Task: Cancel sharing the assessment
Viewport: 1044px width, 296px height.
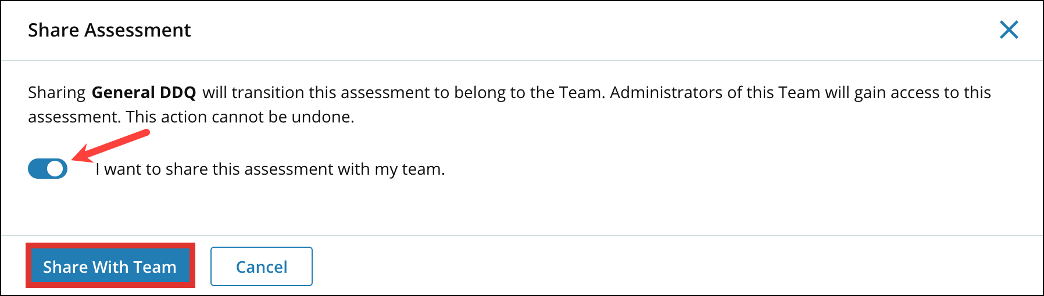Action: click(262, 266)
